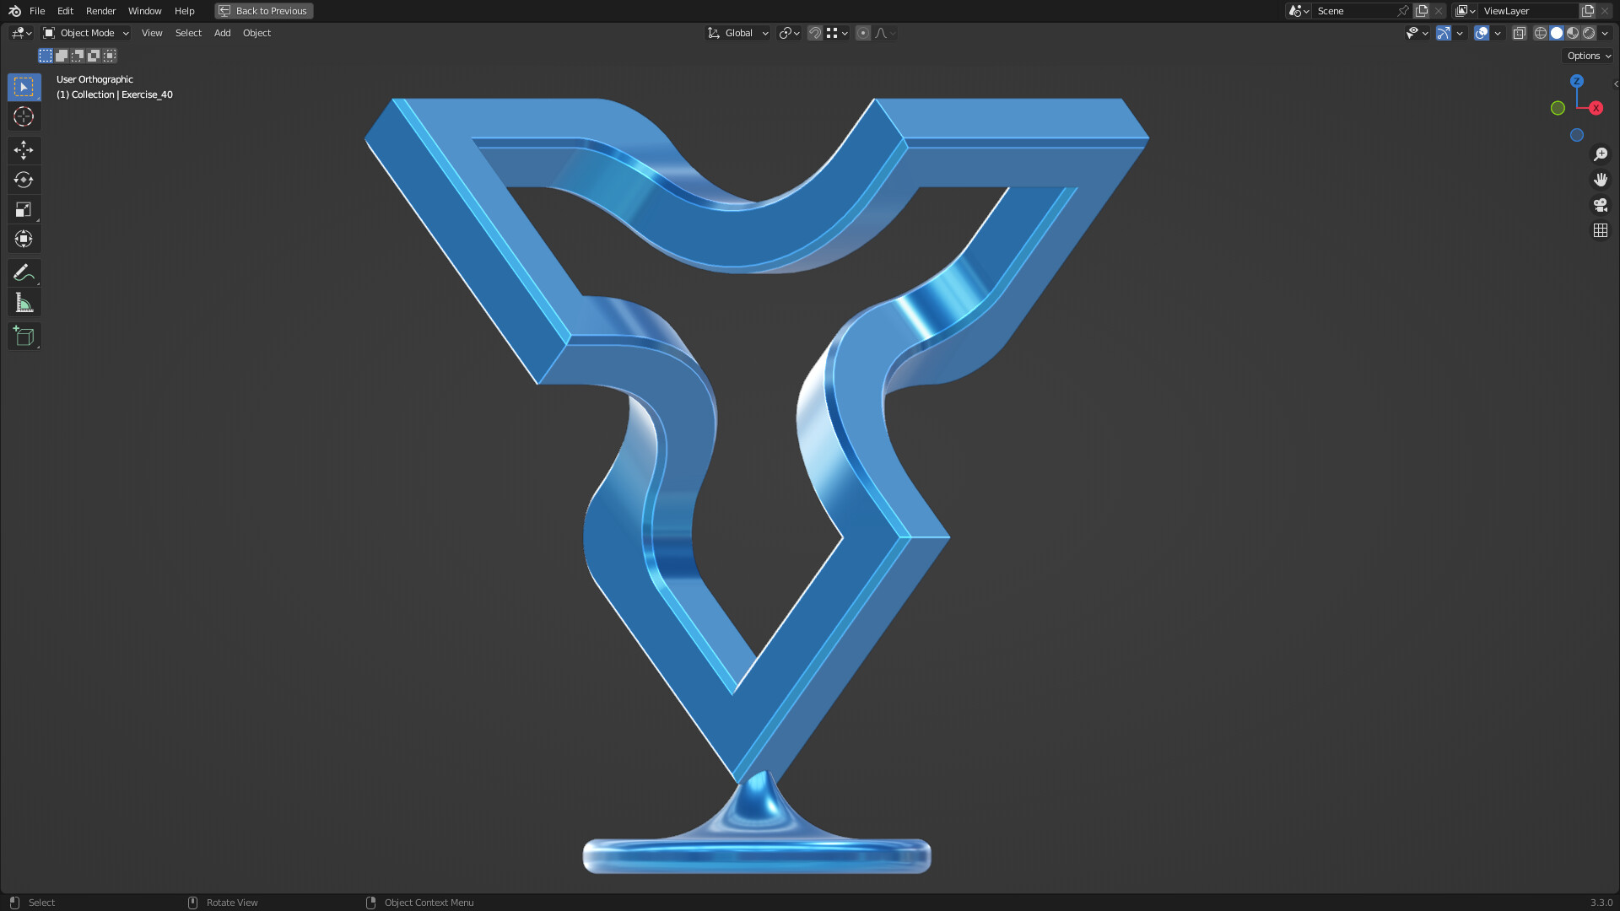1620x911 pixels.
Task: Activate the 3D Cursor tool
Action: coord(24,117)
